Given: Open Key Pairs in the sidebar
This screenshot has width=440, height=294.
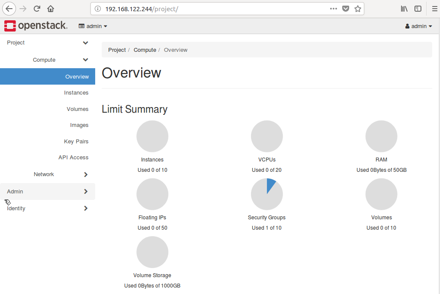Looking at the screenshot, I should (76, 142).
